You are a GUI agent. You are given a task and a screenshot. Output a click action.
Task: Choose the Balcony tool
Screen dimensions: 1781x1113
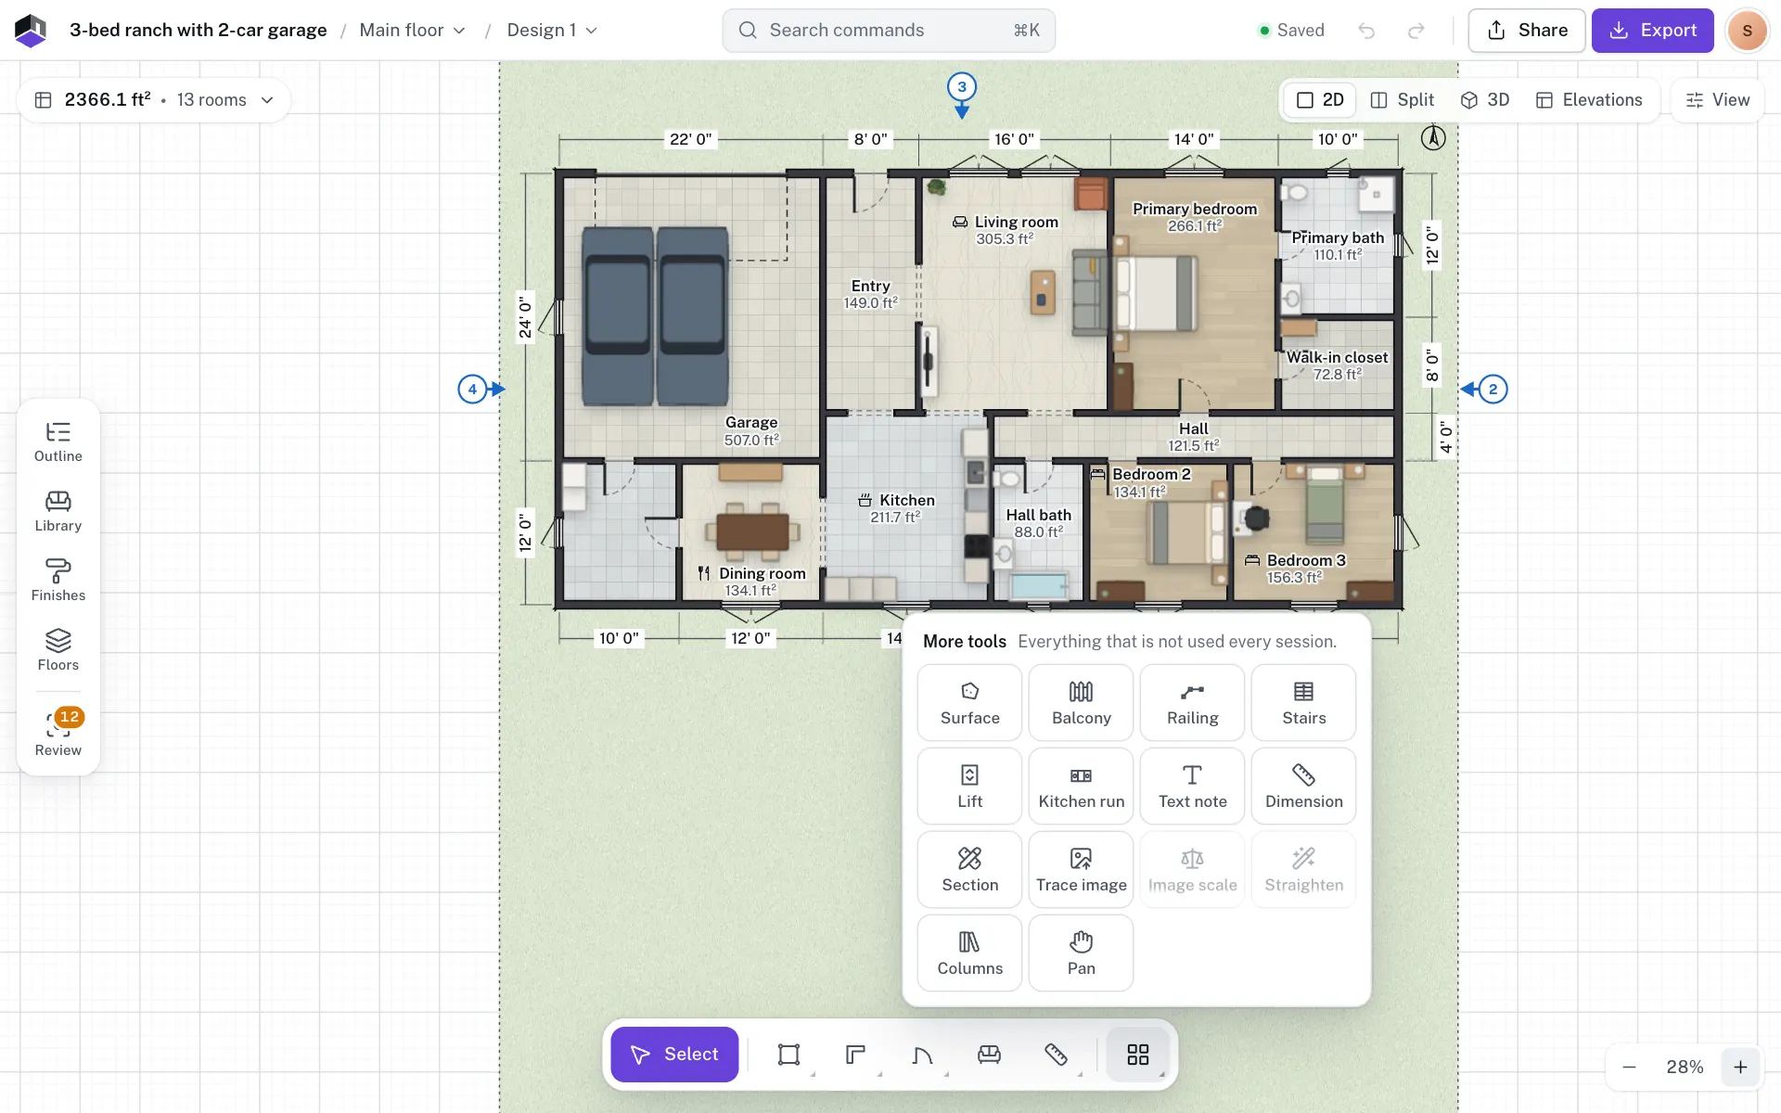(1081, 702)
